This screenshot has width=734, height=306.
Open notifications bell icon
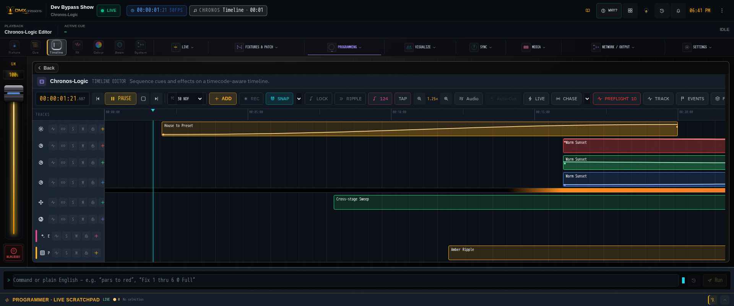pos(678,11)
